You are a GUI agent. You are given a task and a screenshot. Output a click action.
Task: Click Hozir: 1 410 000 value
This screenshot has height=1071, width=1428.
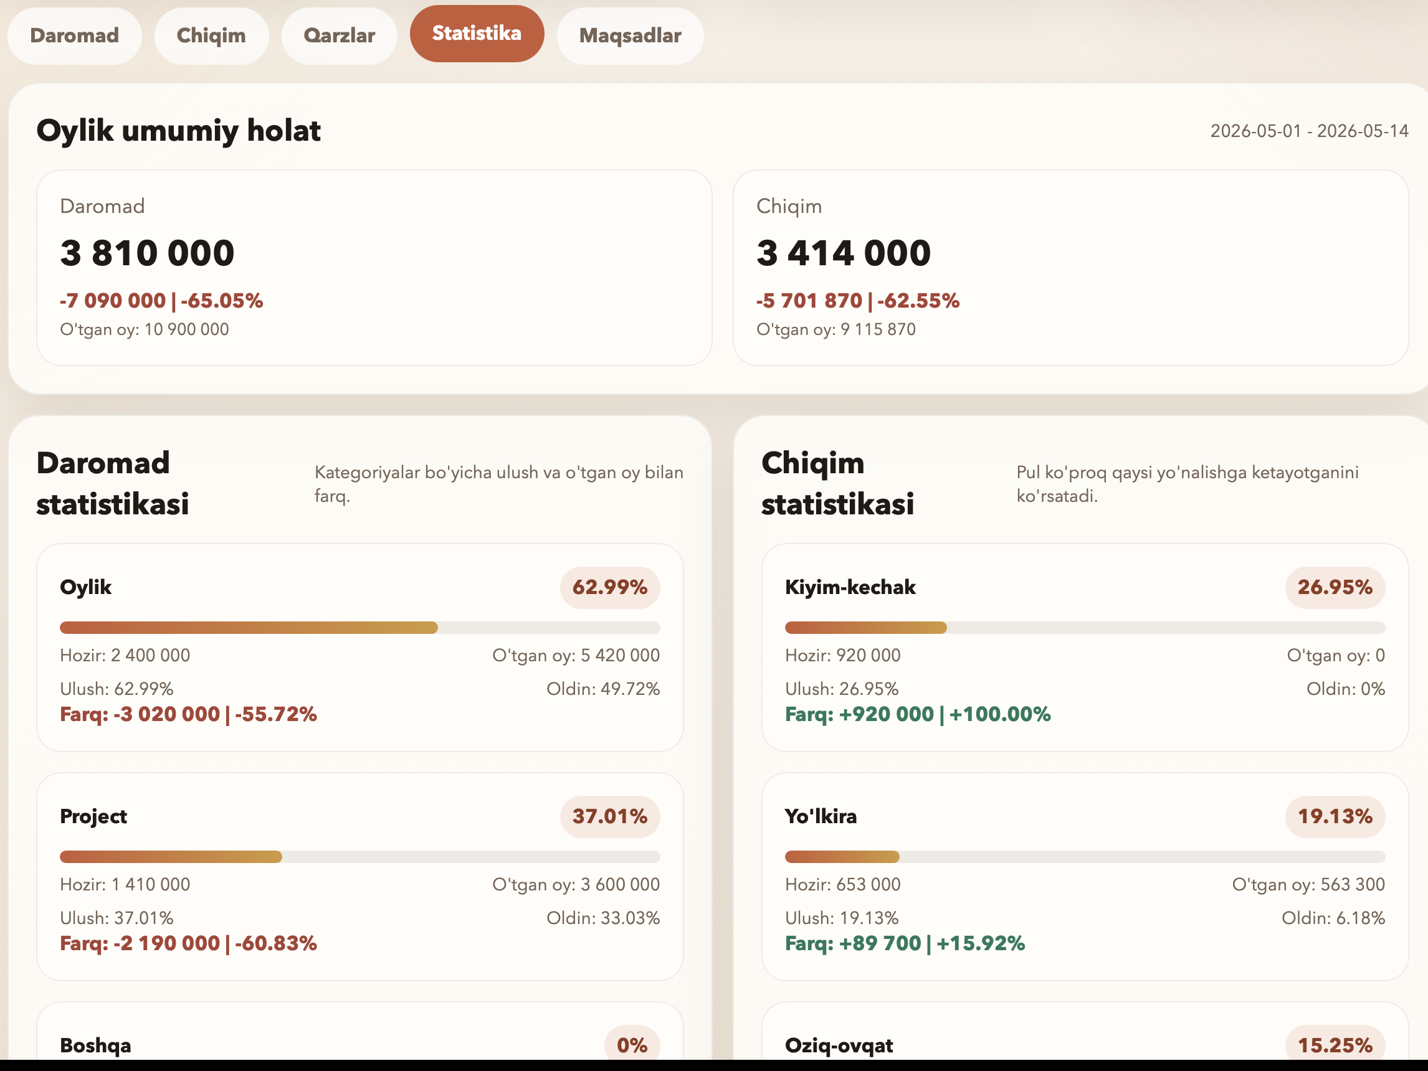125,885
